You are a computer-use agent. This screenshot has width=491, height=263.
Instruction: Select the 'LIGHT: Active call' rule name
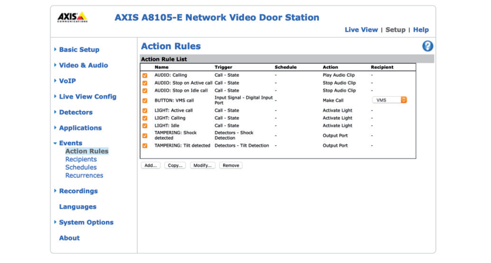coord(174,111)
